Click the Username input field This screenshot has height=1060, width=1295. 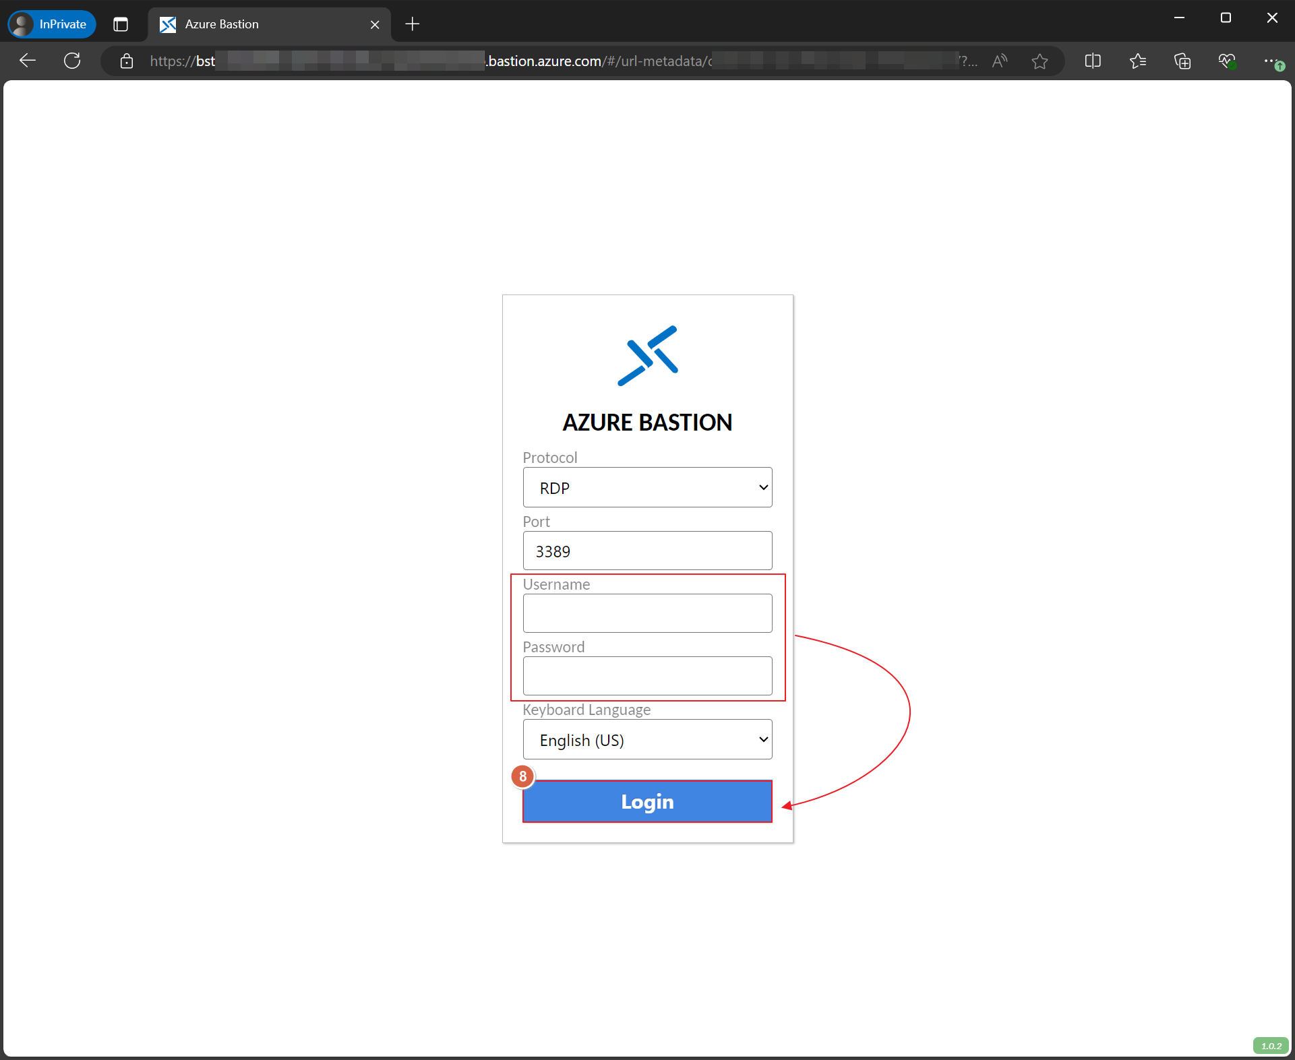click(x=647, y=613)
